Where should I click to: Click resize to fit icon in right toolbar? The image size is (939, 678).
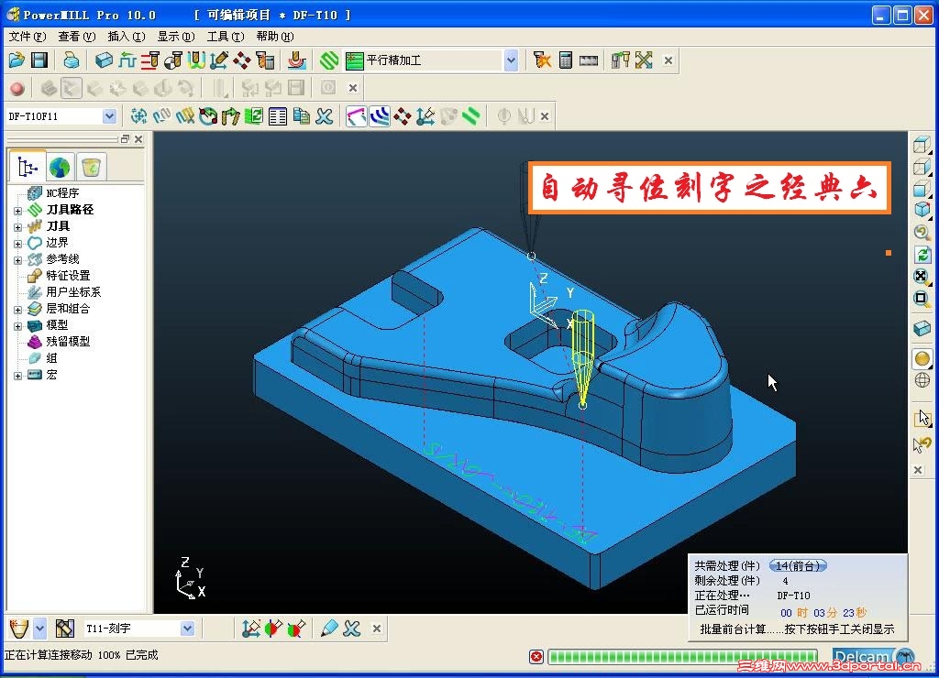[922, 276]
